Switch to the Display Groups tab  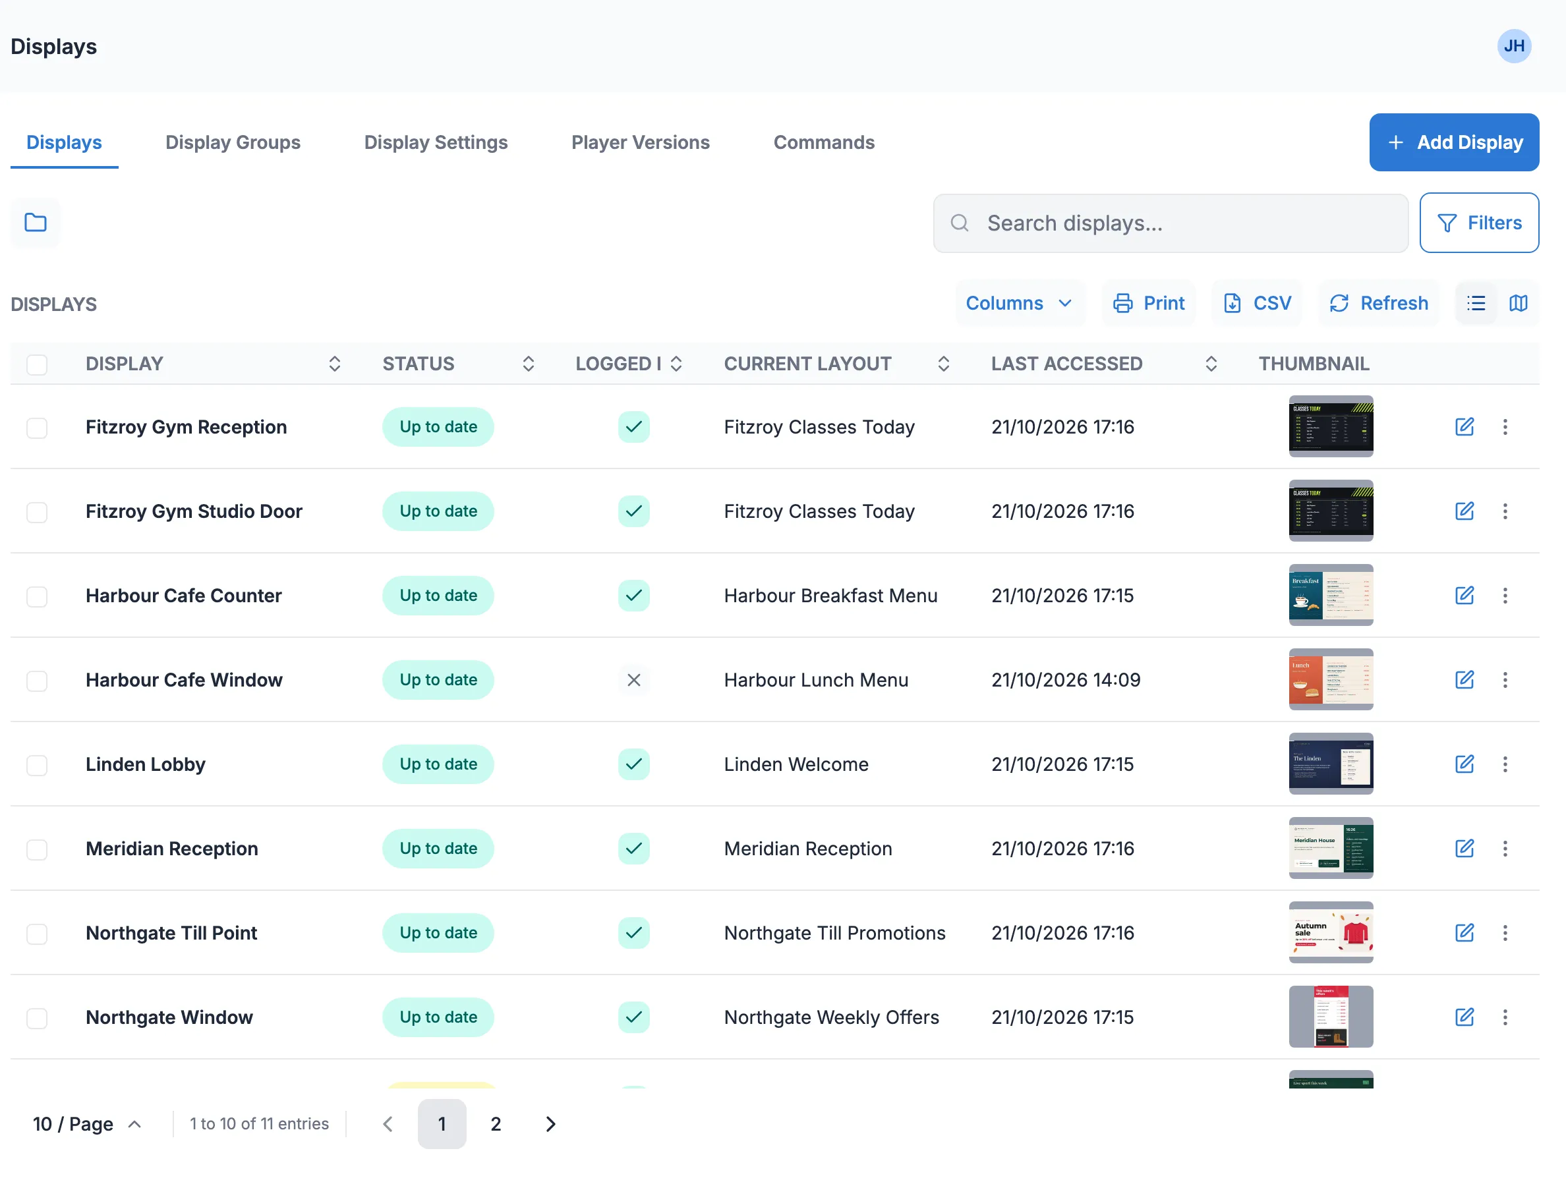tap(233, 142)
